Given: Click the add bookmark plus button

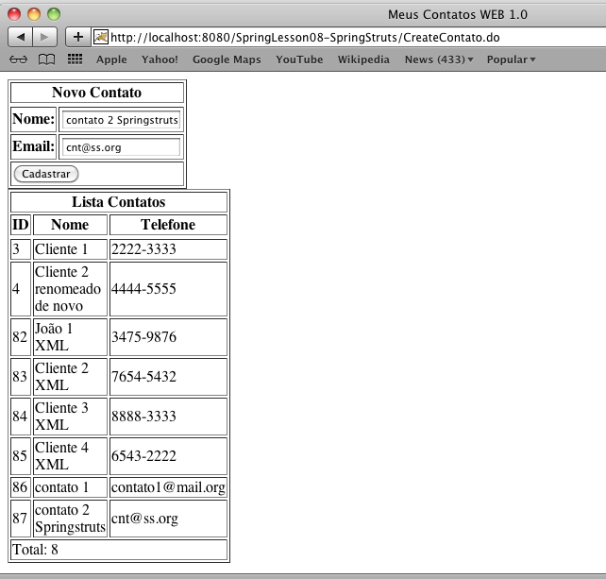Looking at the screenshot, I should coord(78,37).
